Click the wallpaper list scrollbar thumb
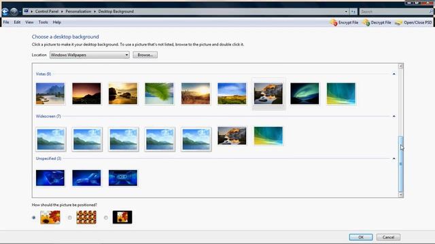 click(400, 164)
